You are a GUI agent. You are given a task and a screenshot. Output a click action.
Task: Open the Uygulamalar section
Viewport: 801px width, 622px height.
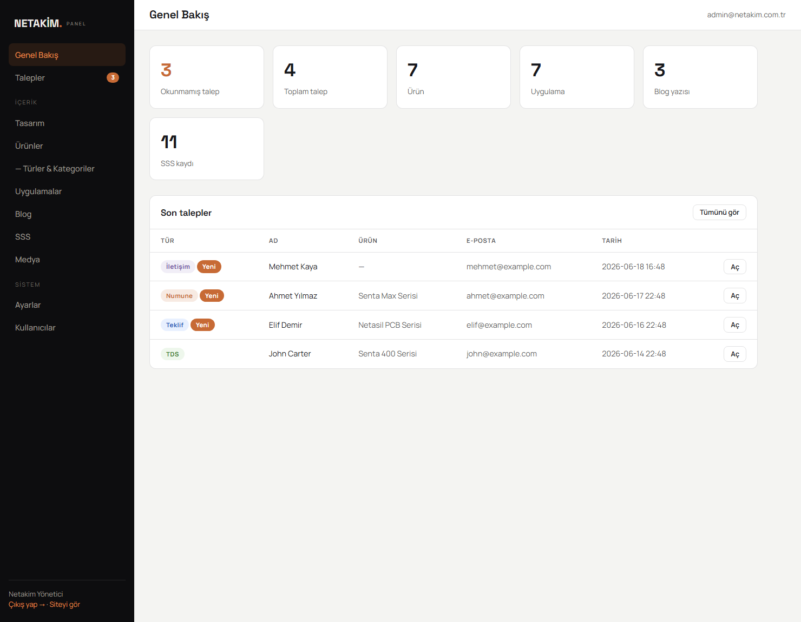coord(67,191)
